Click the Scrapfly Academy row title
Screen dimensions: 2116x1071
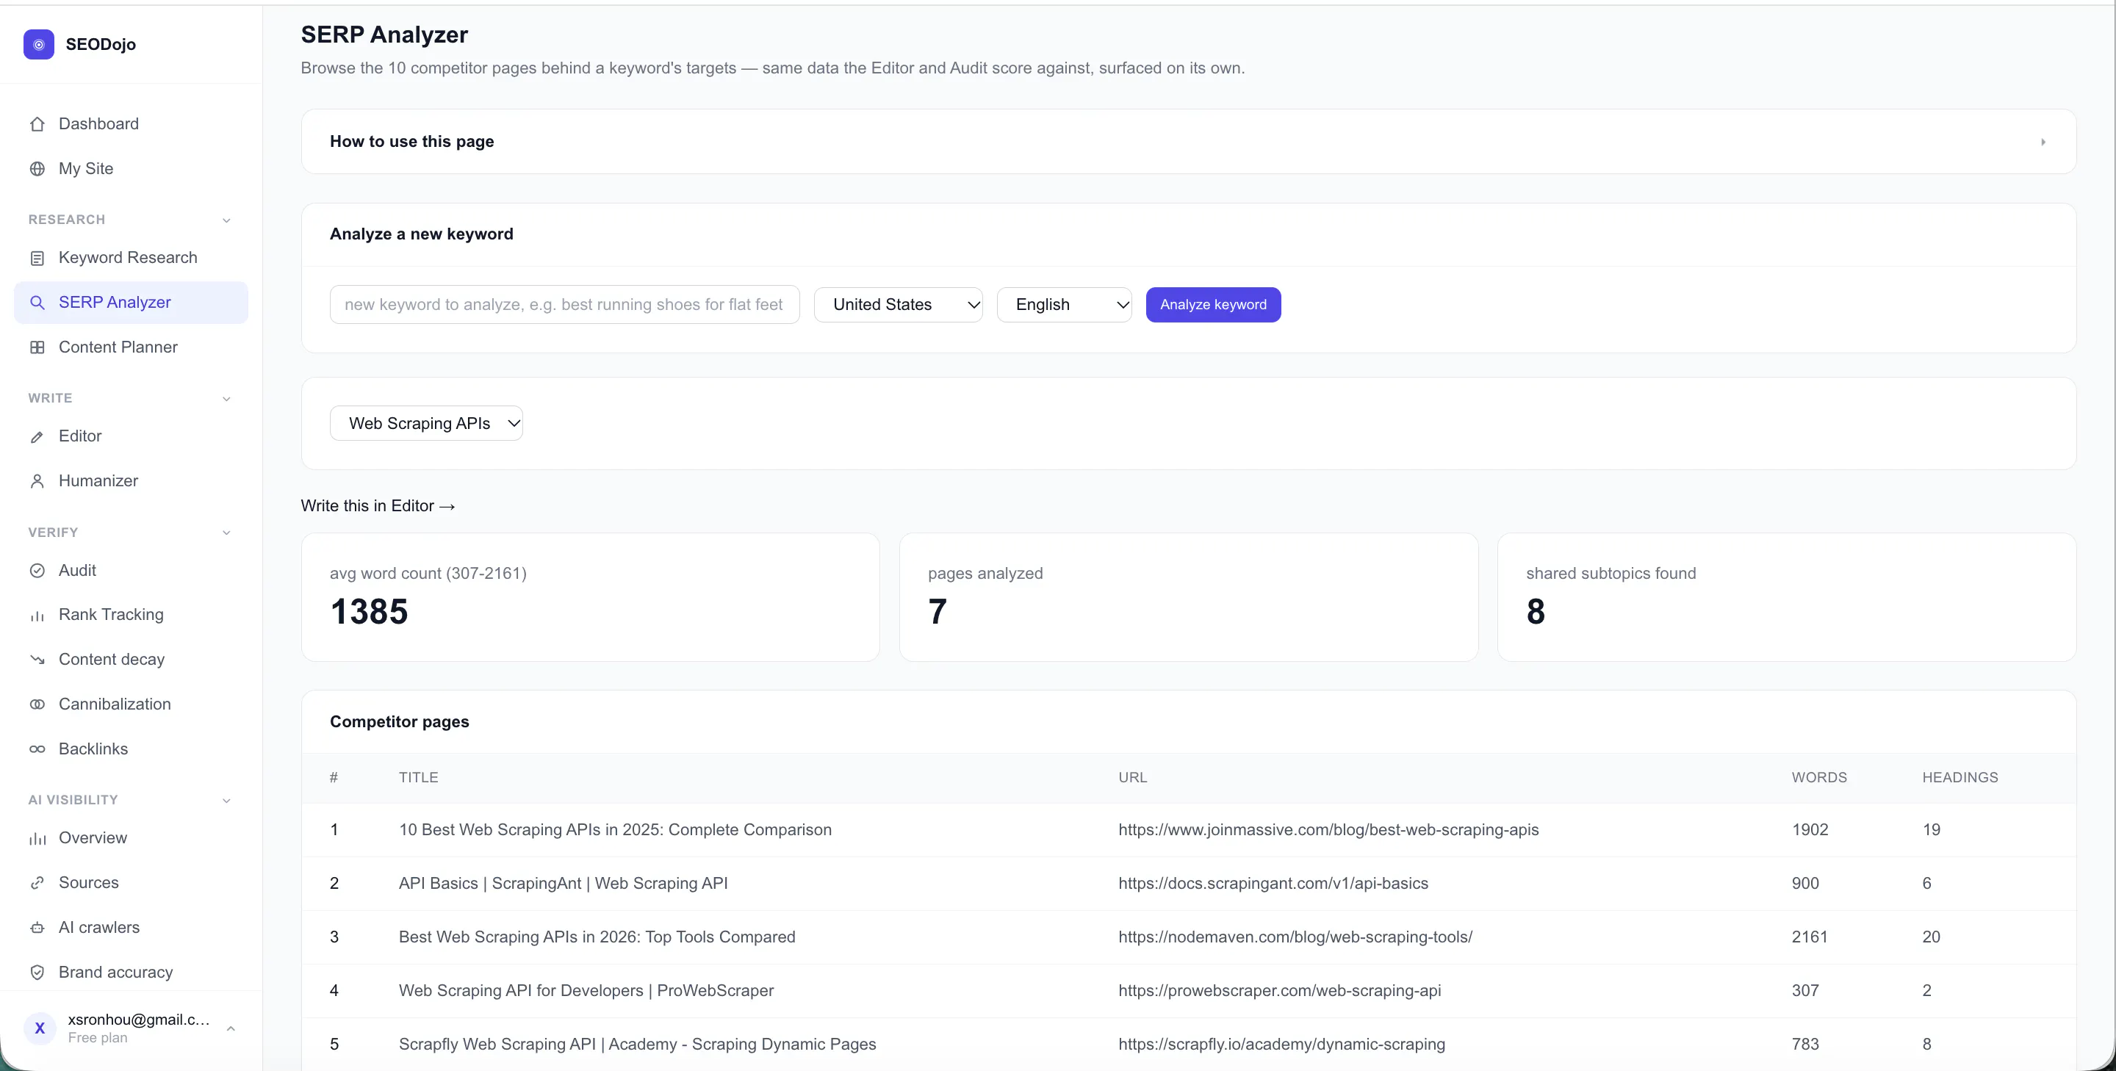pos(638,1045)
